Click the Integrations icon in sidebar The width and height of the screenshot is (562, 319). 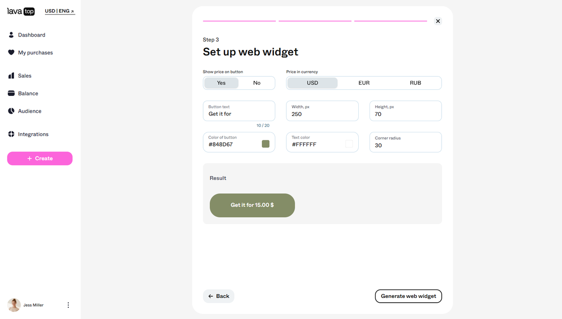[x=11, y=134]
